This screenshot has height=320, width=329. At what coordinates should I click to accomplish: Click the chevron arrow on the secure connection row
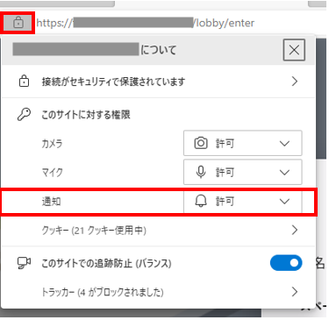point(295,82)
